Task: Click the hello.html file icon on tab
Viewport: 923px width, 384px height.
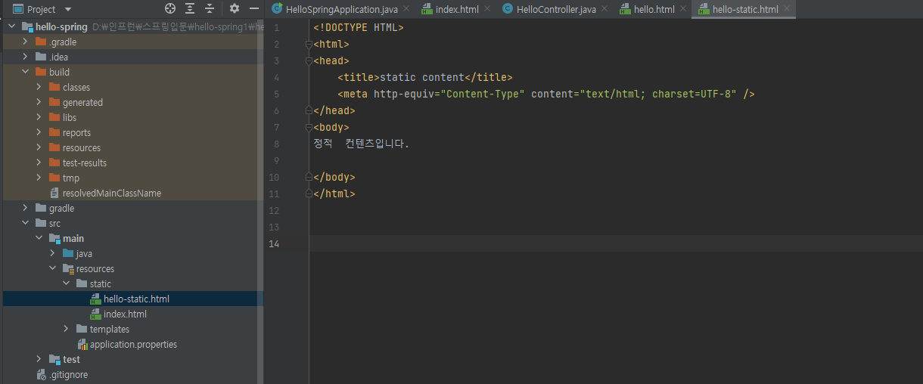Action: coord(625,9)
